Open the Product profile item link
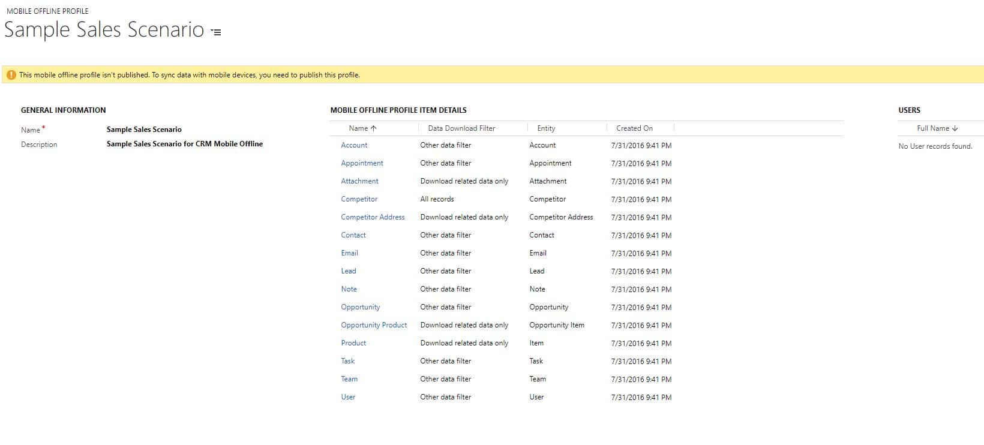 (x=353, y=343)
